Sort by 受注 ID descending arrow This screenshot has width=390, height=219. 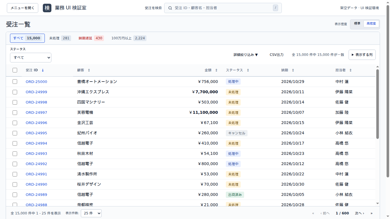pyautogui.click(x=43, y=70)
